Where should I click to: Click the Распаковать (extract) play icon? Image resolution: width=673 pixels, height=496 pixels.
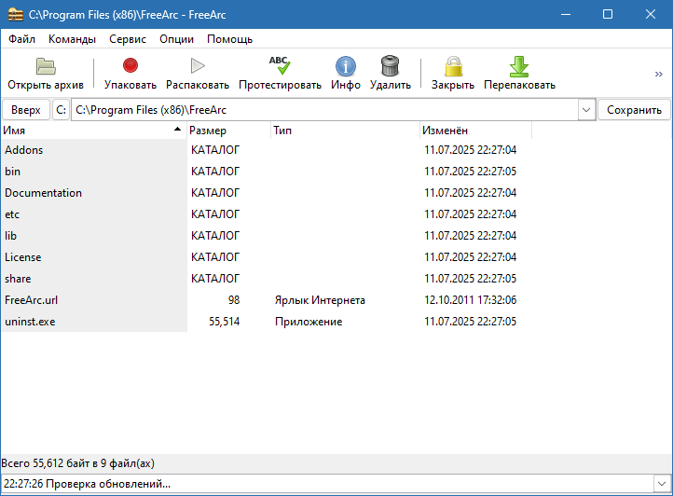point(198,65)
